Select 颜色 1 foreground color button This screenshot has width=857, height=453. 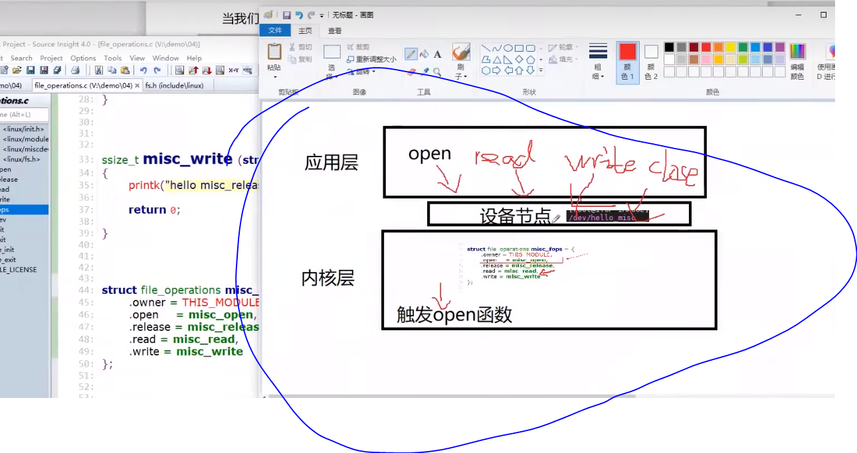click(x=627, y=62)
